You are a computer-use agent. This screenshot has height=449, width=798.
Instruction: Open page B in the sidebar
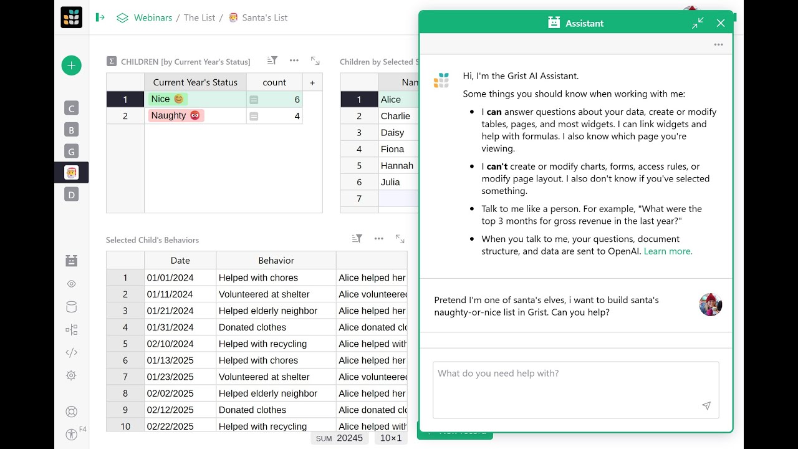(x=71, y=130)
